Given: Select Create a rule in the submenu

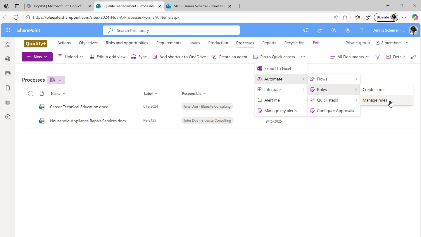Looking at the screenshot, I should (x=387, y=90).
